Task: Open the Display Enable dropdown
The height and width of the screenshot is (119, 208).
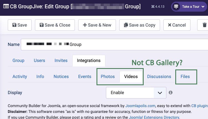Action: pyautogui.click(x=136, y=93)
